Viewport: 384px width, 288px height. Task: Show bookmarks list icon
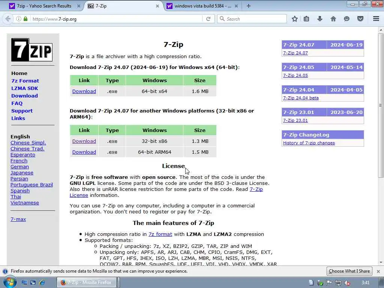(306, 19)
